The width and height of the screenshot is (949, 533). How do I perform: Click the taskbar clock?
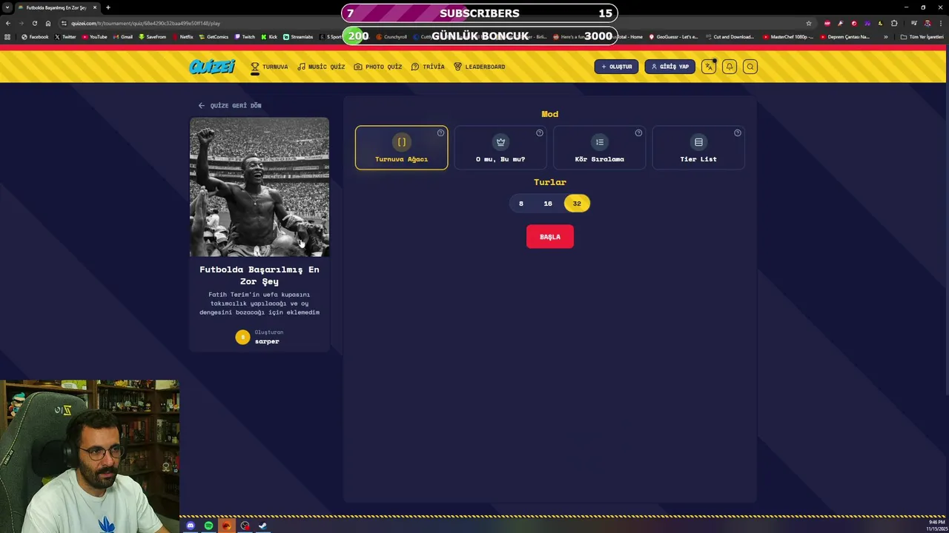click(936, 526)
